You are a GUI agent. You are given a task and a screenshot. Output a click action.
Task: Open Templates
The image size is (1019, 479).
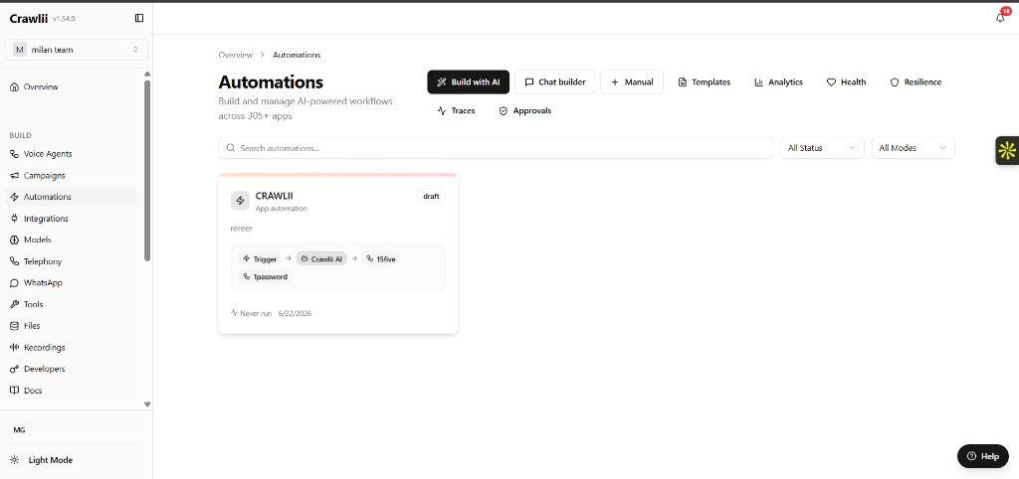705,82
